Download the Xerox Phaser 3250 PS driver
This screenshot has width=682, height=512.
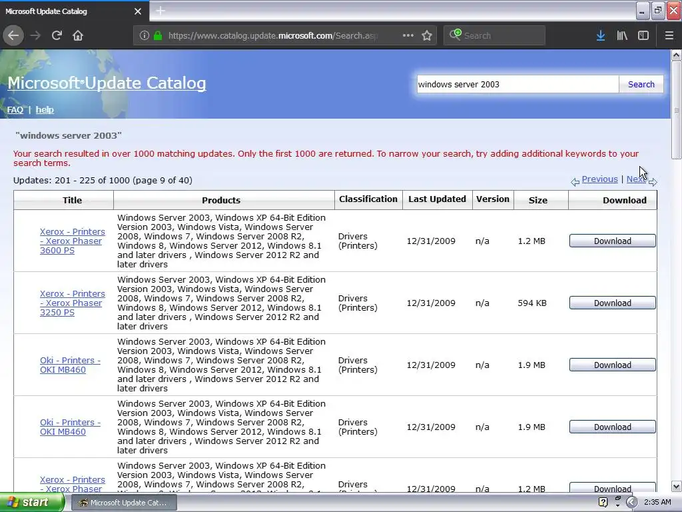613,303
